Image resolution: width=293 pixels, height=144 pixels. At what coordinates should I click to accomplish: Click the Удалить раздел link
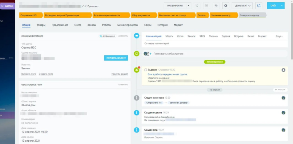coord(120,74)
